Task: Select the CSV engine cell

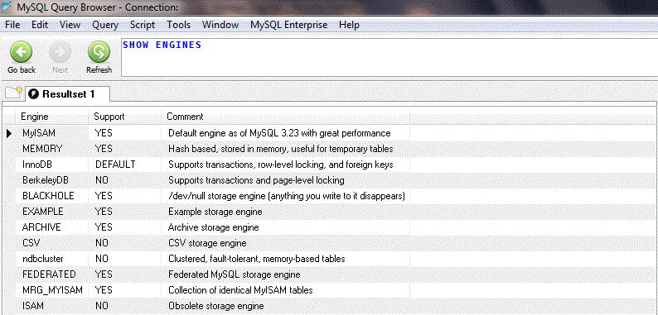Action: coord(51,243)
